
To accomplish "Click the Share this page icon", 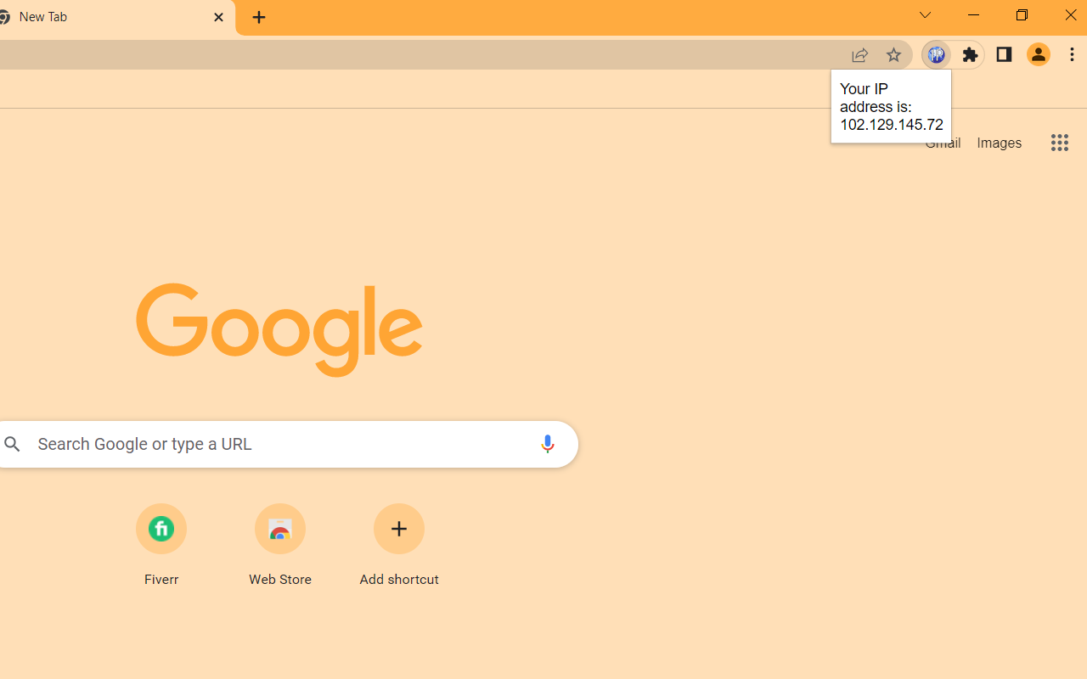I will point(859,54).
